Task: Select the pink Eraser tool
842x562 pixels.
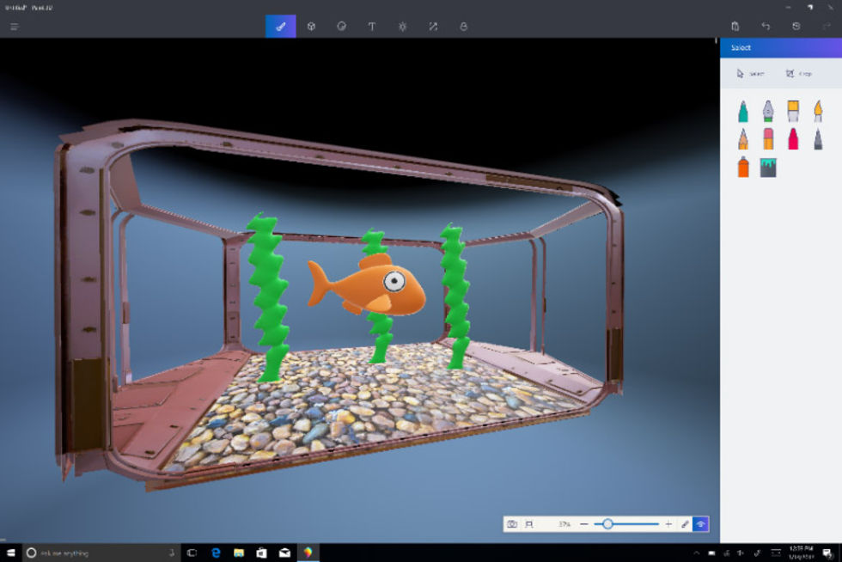Action: click(x=768, y=139)
